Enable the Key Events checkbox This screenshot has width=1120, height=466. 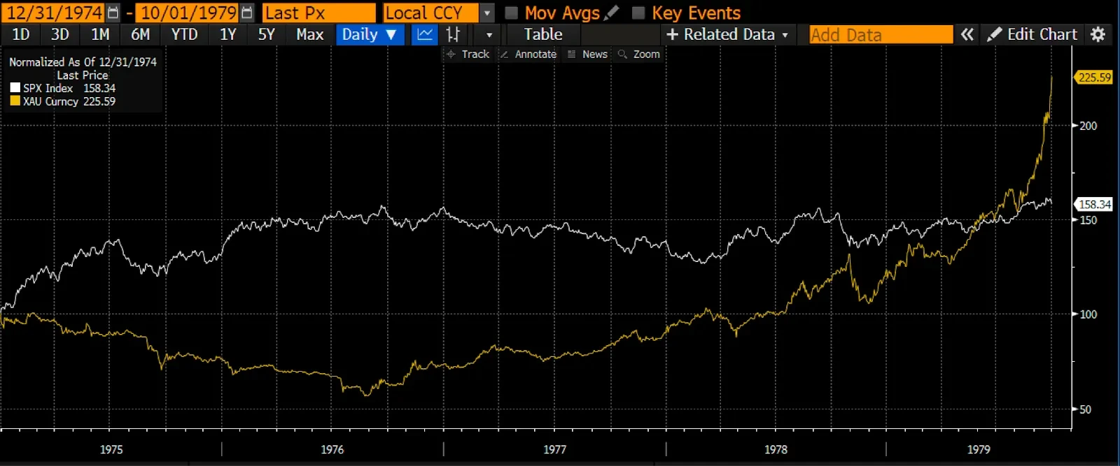pos(638,13)
